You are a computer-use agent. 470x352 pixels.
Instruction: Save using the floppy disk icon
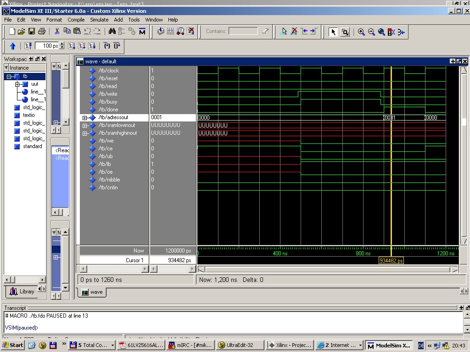(32, 32)
